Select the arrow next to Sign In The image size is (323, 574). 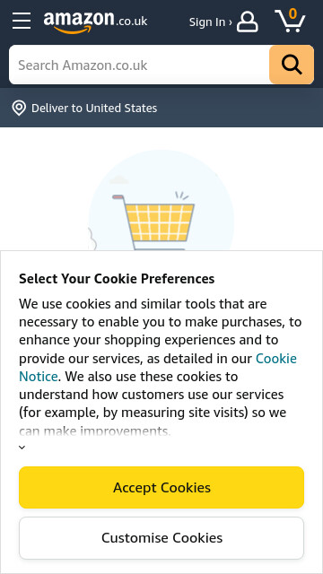coord(231,22)
